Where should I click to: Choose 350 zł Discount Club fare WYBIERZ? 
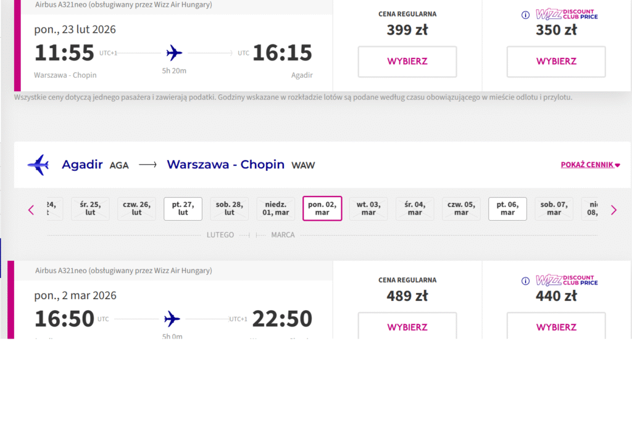(x=556, y=62)
